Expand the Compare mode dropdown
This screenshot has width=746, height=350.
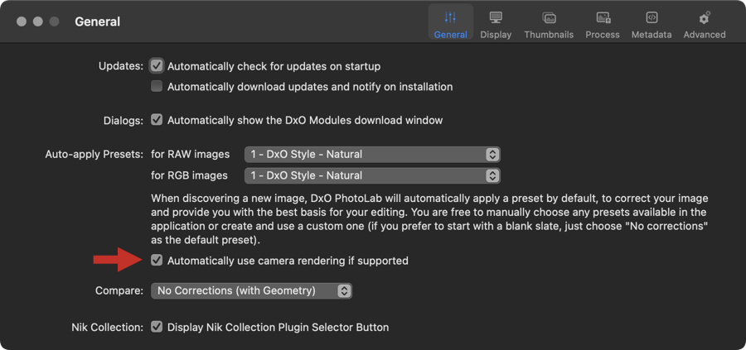[x=251, y=290]
